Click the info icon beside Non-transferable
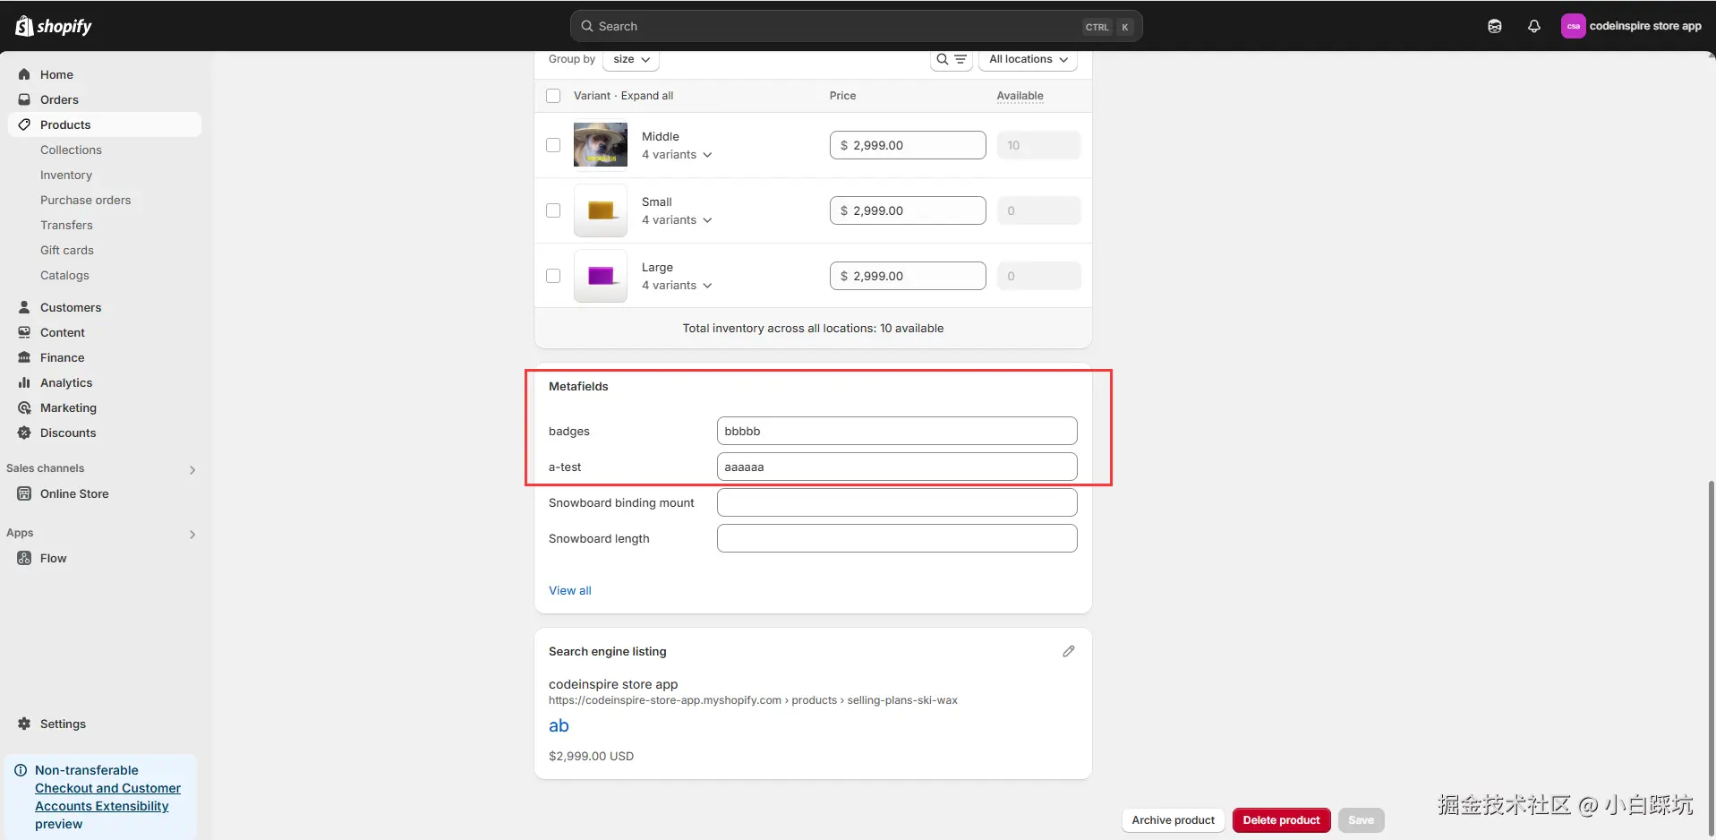This screenshot has height=840, width=1716. tap(21, 770)
